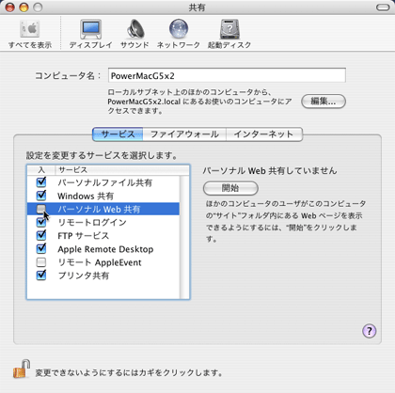Open the ネットワーク preferences icon
This screenshot has width=395, height=393.
click(x=179, y=34)
